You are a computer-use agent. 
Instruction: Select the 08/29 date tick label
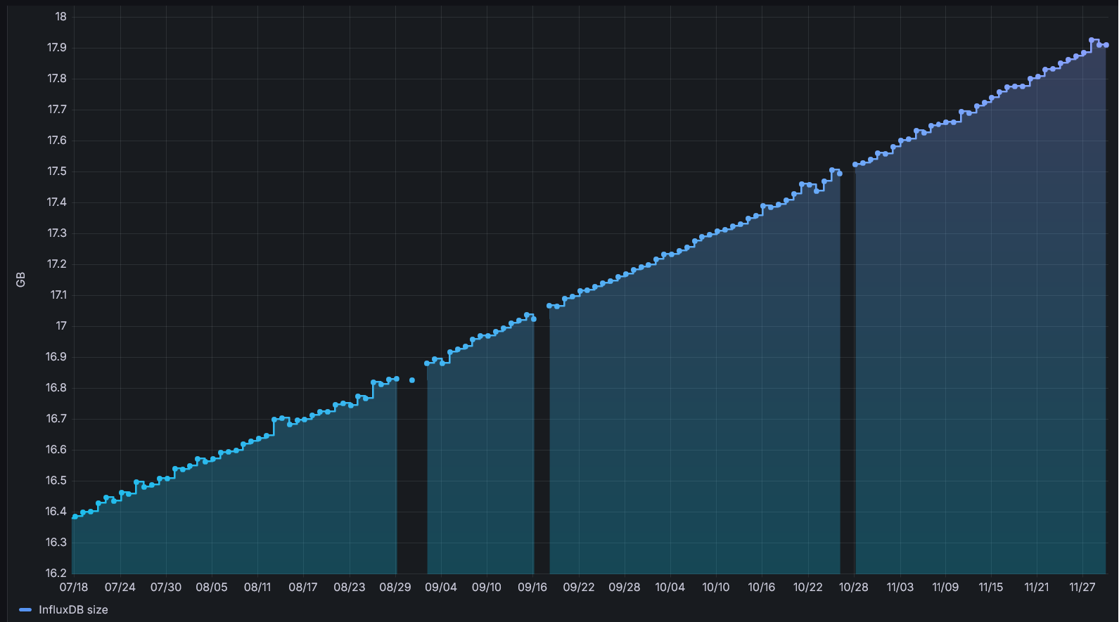(x=395, y=588)
